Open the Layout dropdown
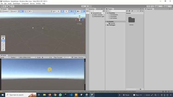 tap(168, 6)
